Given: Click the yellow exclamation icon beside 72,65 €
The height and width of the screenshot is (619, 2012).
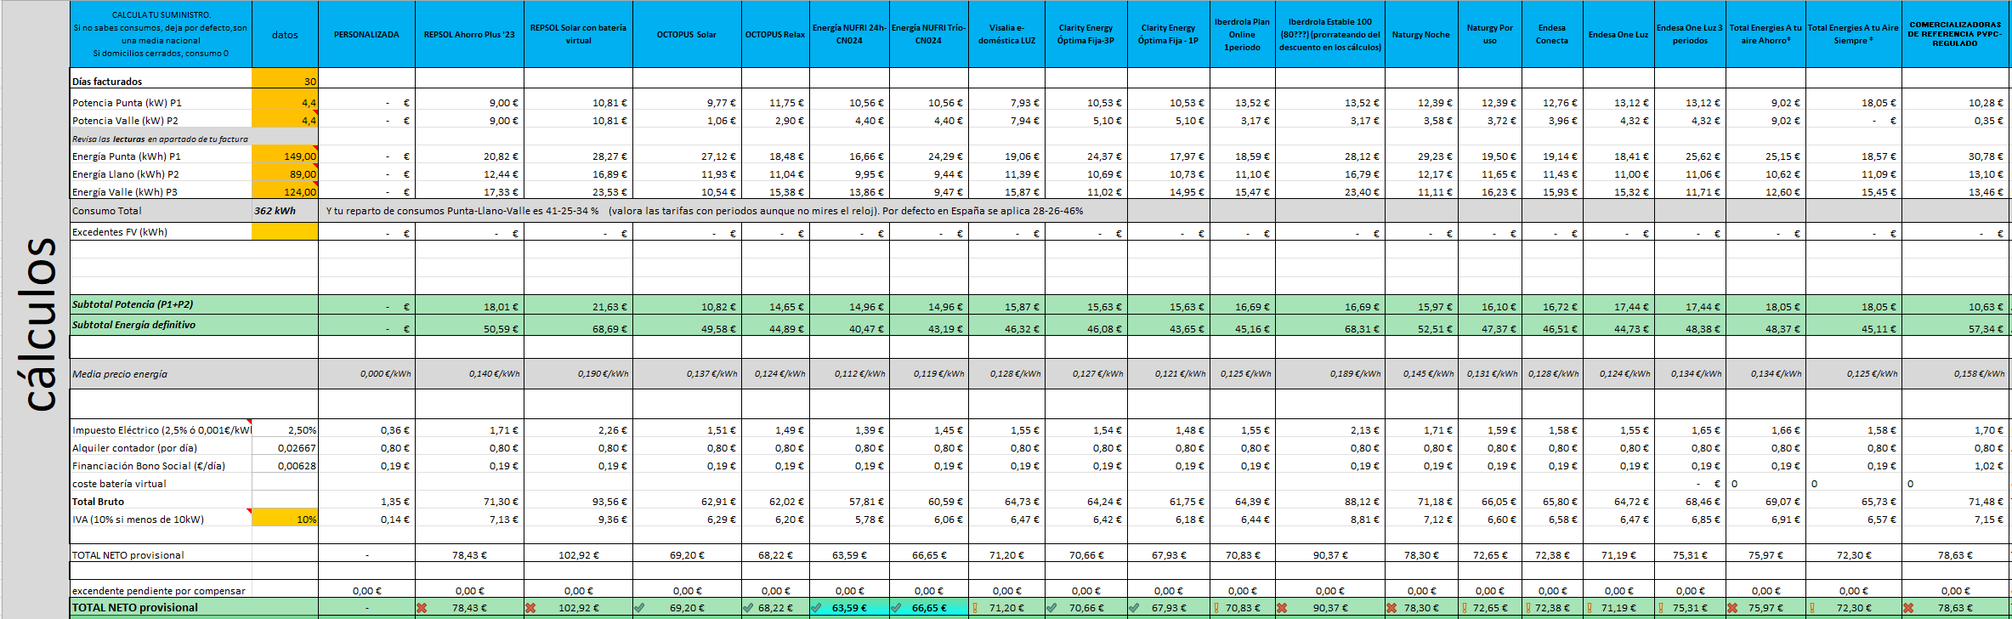Looking at the screenshot, I should 1465,608.
